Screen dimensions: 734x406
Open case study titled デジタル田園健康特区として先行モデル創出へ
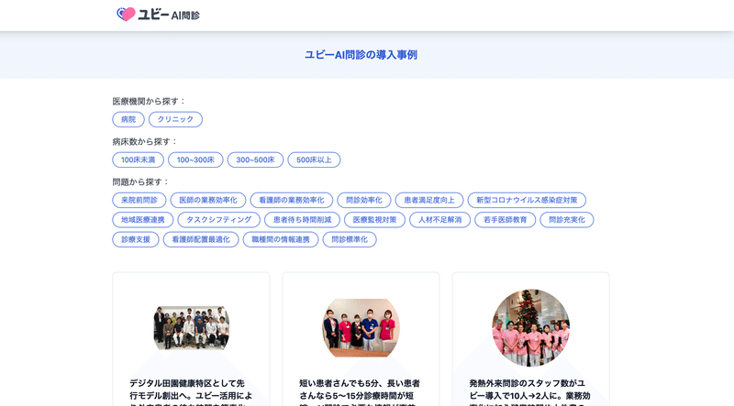tap(191, 391)
